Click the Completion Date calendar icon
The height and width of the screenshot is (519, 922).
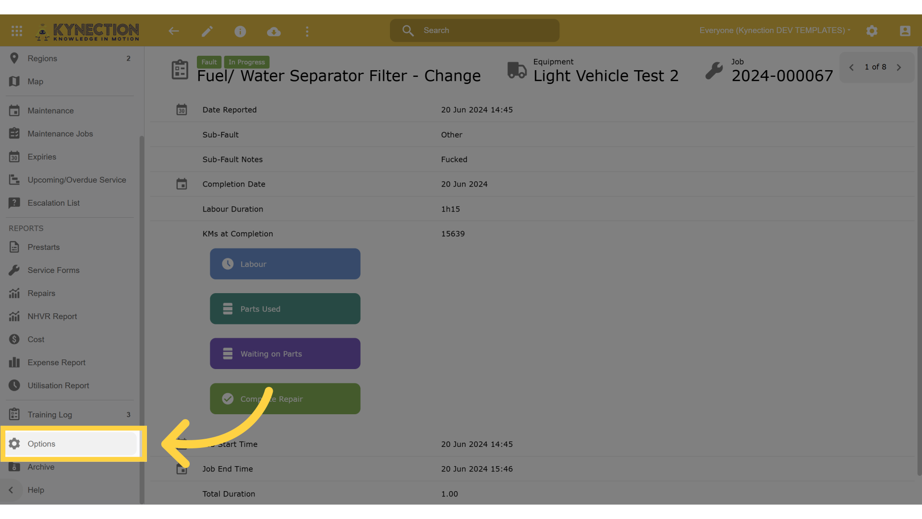click(182, 184)
